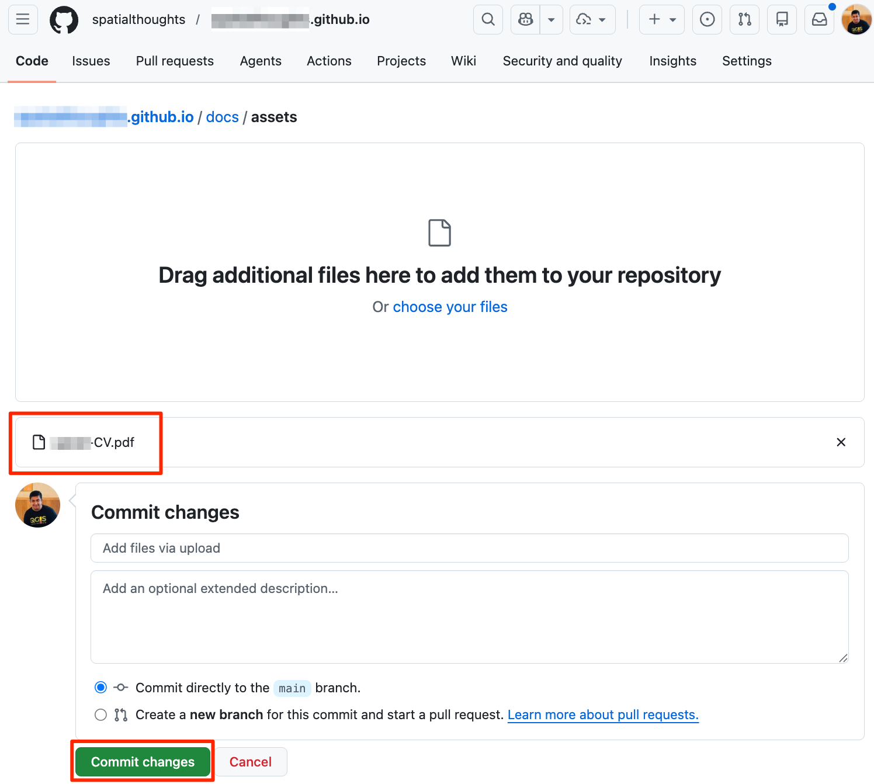Select create a new branch option

101,714
